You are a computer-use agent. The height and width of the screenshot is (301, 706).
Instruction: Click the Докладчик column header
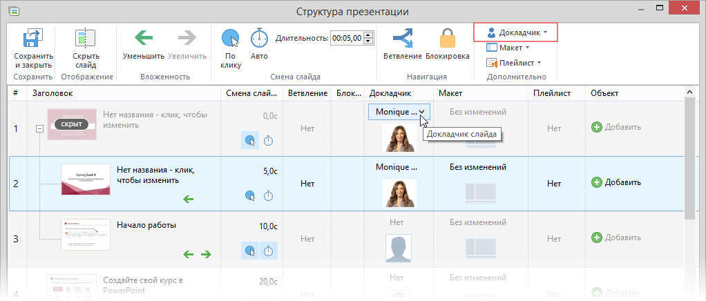point(399,93)
